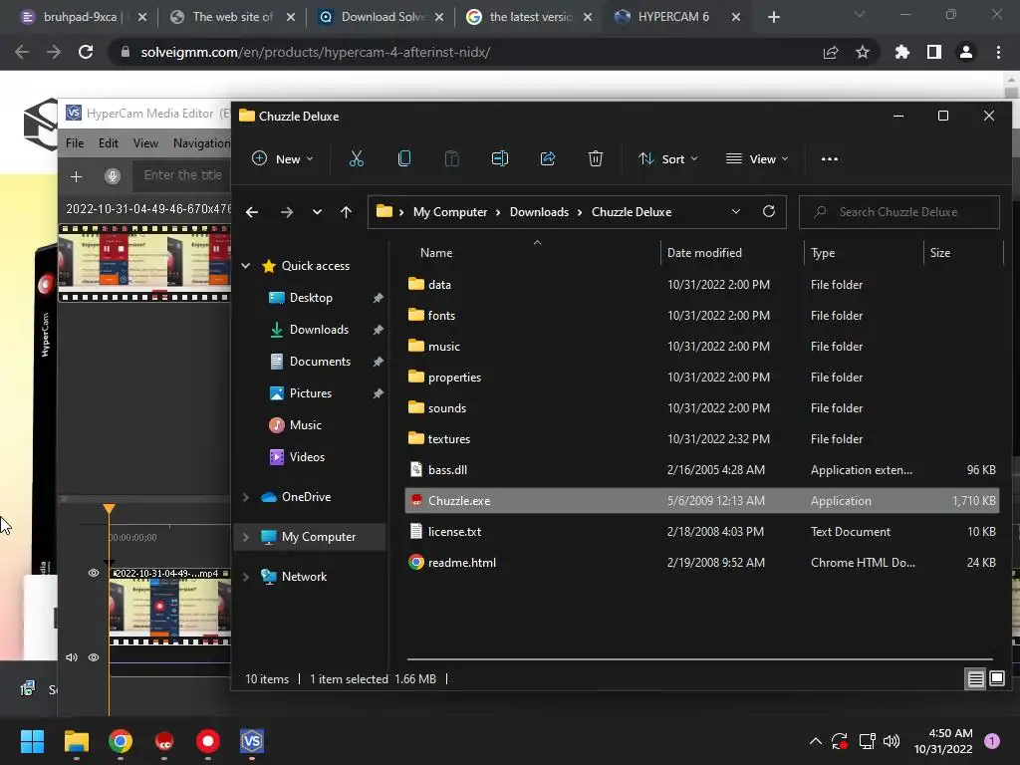Viewport: 1020px width, 765px height.
Task: Open a new Chrome tab
Action: pos(773,17)
